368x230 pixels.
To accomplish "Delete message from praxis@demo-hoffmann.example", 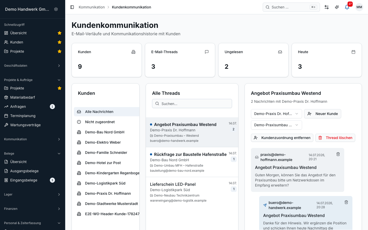I will (338, 154).
